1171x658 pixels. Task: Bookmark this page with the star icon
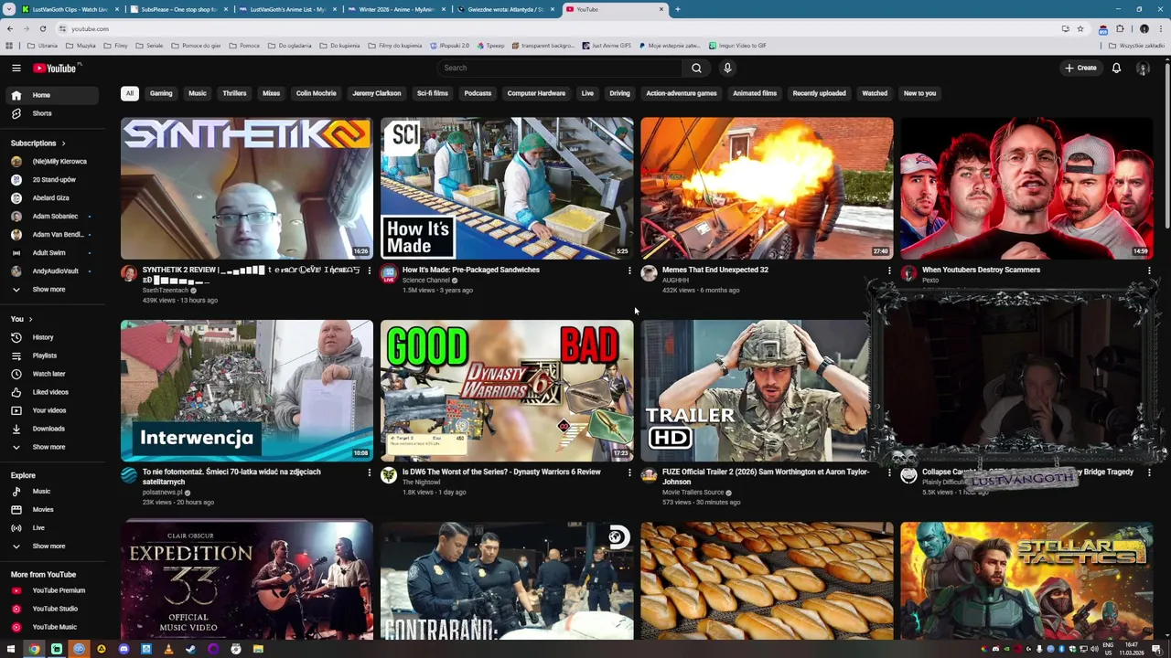coord(1080,28)
